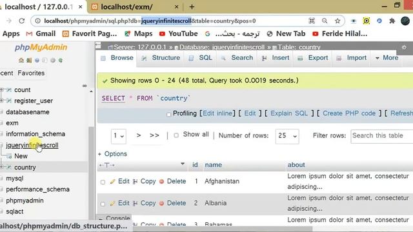Click the site info icon in address bar
Viewport: 413px width, 232px height.
tap(37, 21)
